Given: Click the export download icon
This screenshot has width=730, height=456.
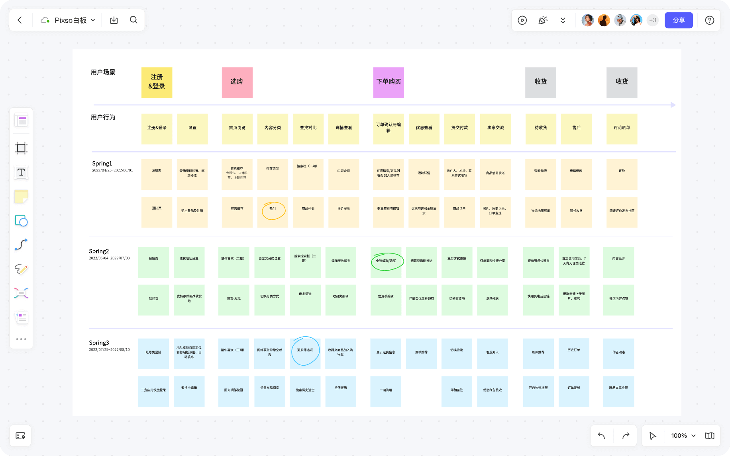Looking at the screenshot, I should 114,20.
